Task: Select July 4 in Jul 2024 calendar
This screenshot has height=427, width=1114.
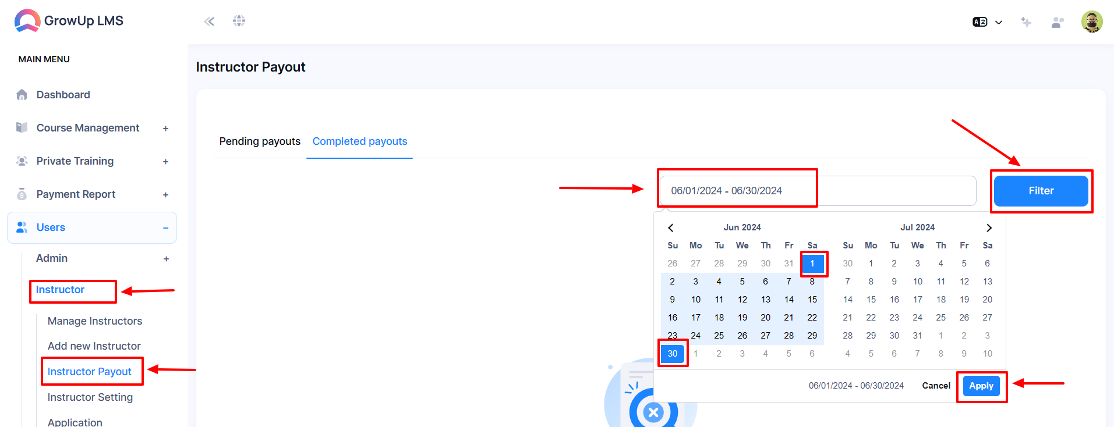Action: point(941,264)
